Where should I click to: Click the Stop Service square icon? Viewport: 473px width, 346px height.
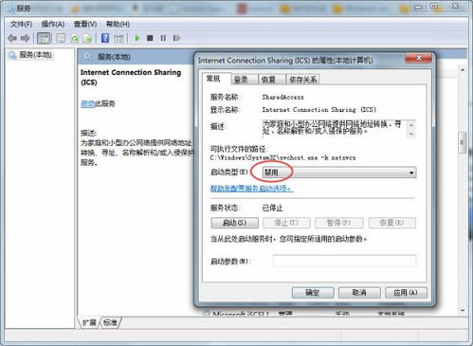150,38
